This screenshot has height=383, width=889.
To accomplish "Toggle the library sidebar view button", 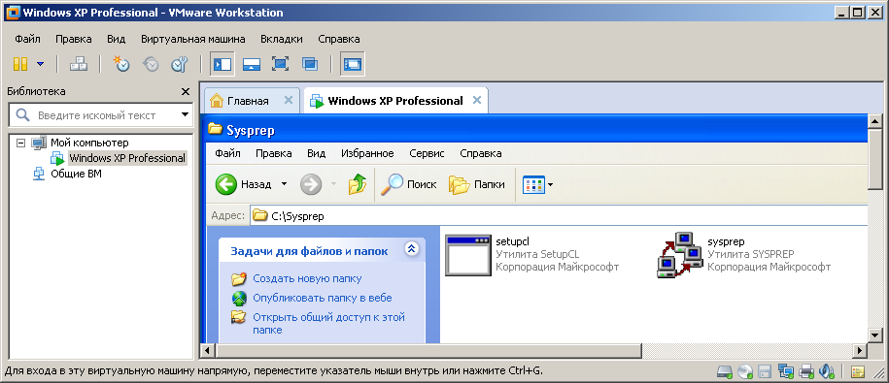I will click(x=222, y=64).
